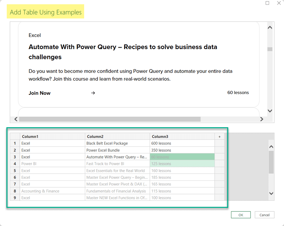Image resolution: width=284 pixels, height=226 pixels.
Task: Click the 'Automate With Power Query' course heading
Action: [x=123, y=52]
